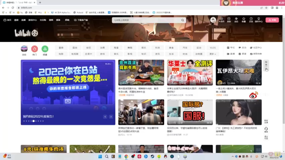Open taskbar Search

tap(107, 156)
